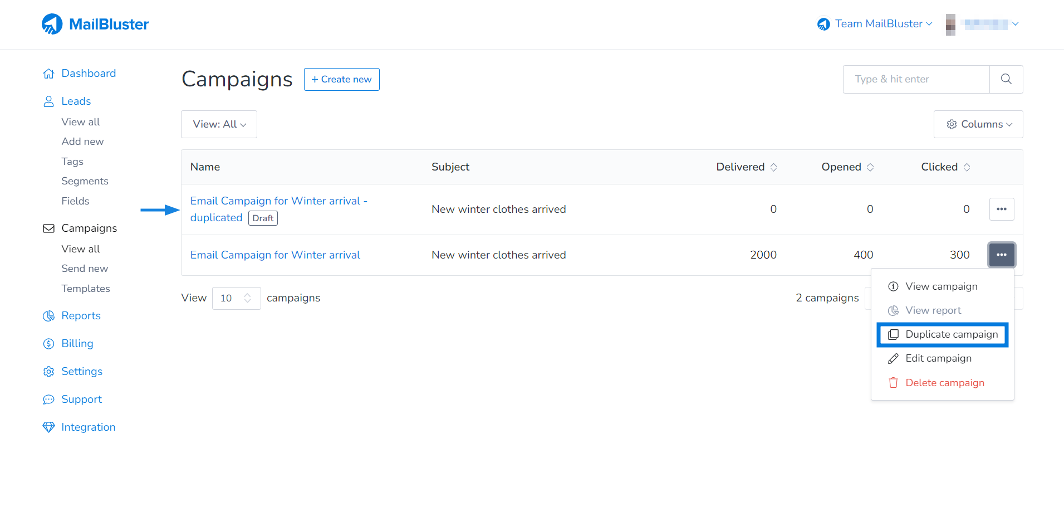Click the Integration diamond icon
This screenshot has width=1064, height=526.
(x=49, y=427)
